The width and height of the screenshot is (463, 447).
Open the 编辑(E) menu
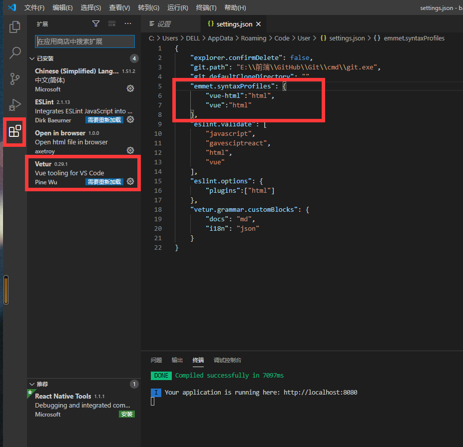click(62, 7)
